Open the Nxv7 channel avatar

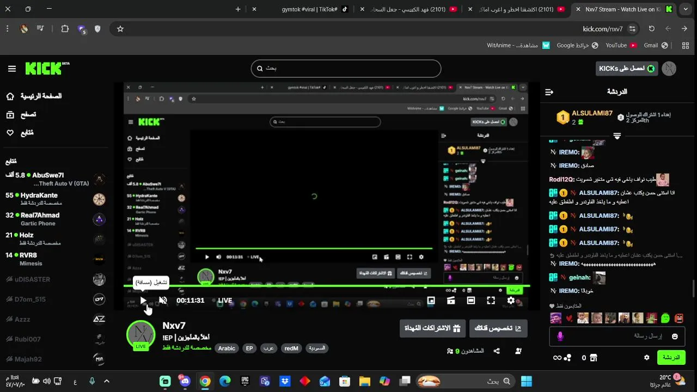point(141,334)
